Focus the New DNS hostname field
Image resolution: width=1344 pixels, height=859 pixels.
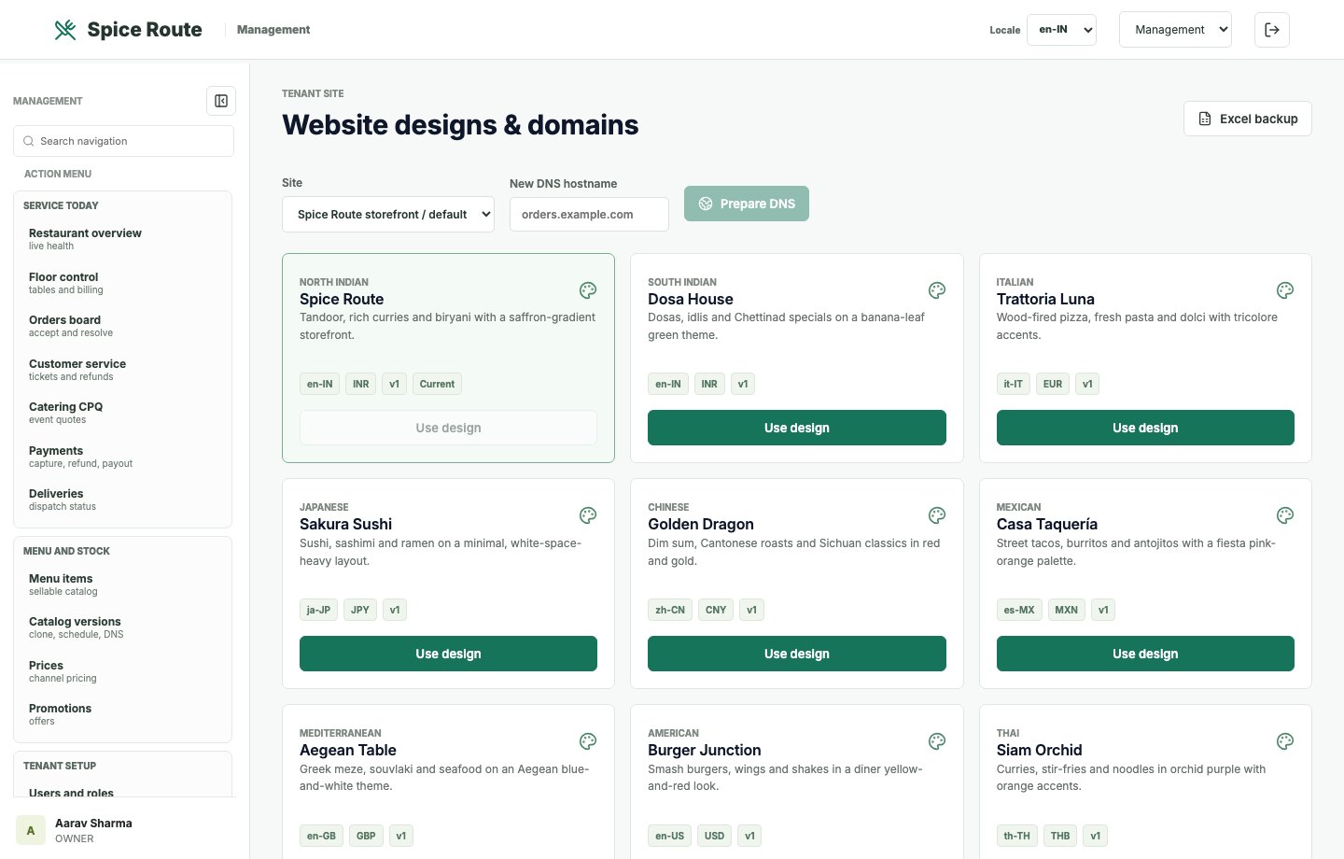(589, 214)
